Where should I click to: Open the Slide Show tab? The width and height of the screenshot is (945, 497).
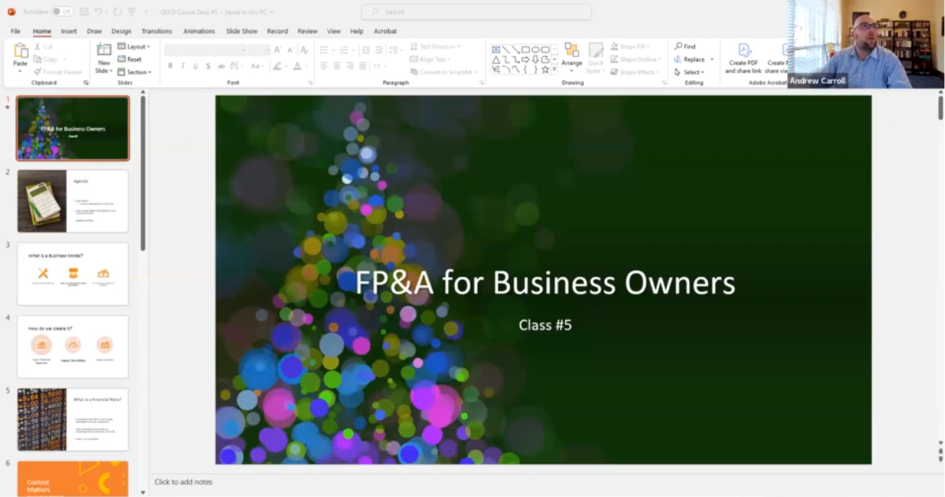pos(242,31)
